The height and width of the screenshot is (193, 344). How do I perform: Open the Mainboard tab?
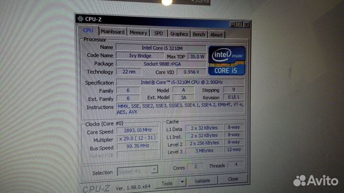coord(113,32)
